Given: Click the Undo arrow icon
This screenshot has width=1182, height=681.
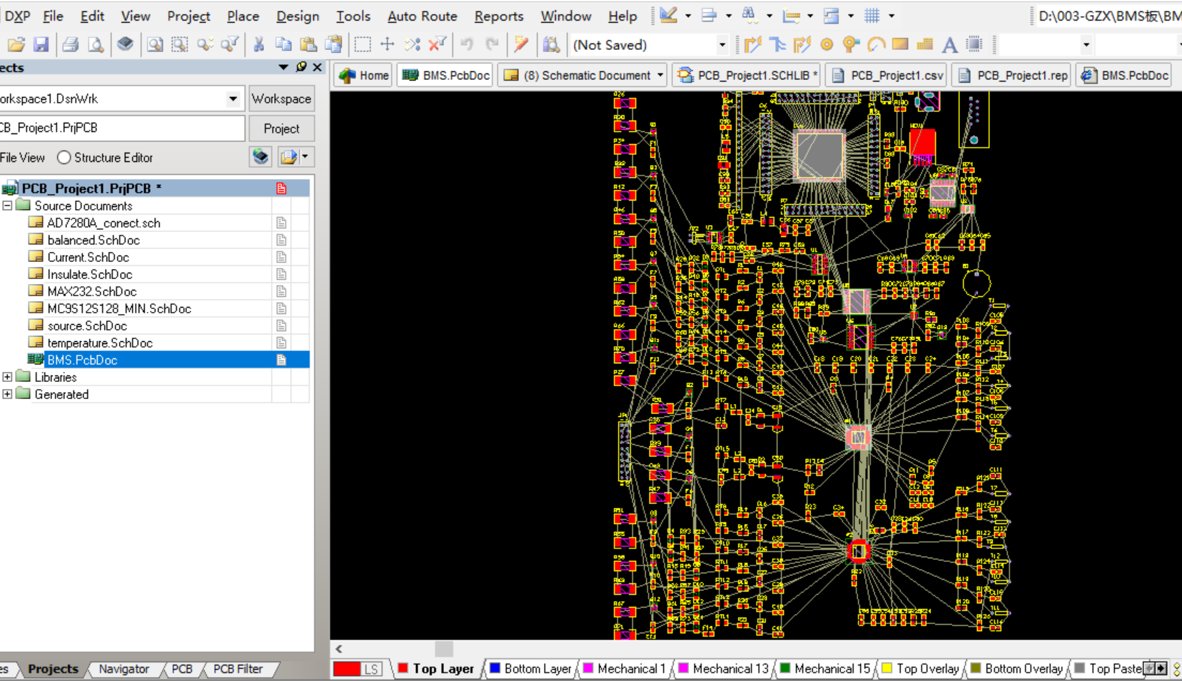Looking at the screenshot, I should coord(467,45).
